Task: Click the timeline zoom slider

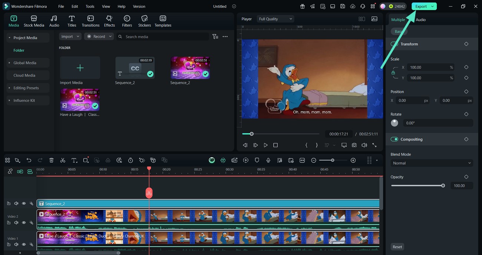Action: pyautogui.click(x=333, y=160)
